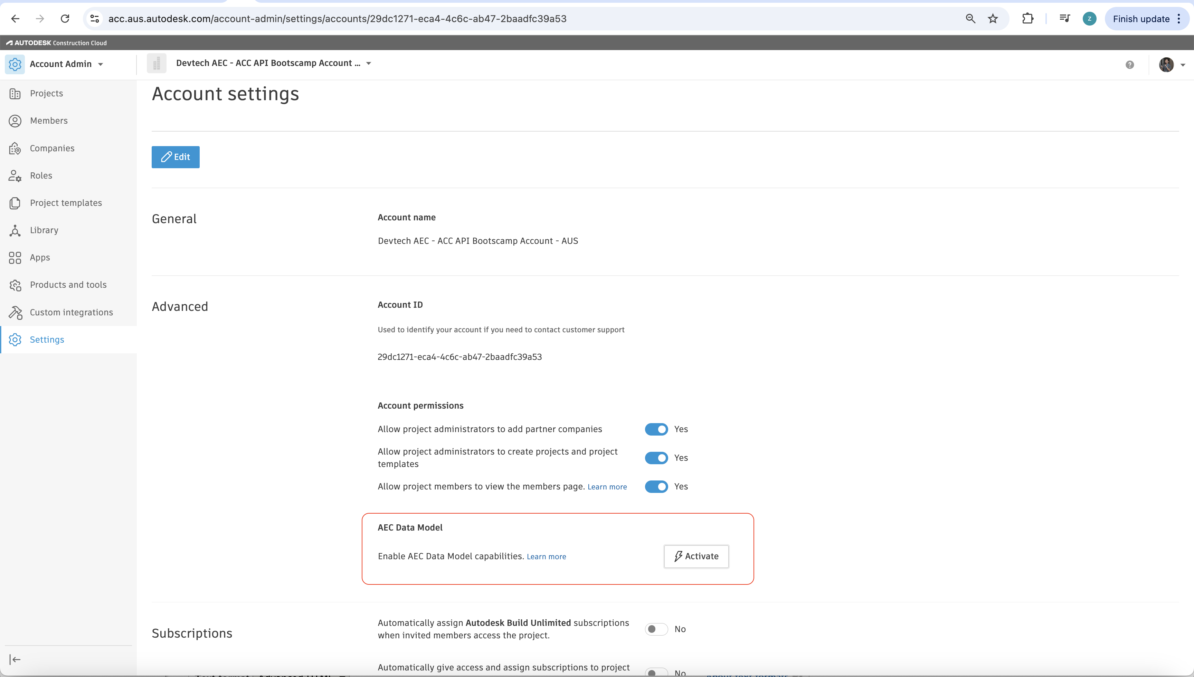This screenshot has height=677, width=1194.
Task: Open the Apps panel
Action: [39, 257]
